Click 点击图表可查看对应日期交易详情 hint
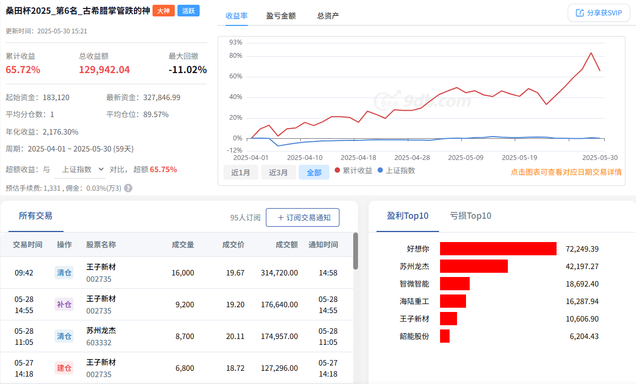 [x=566, y=172]
